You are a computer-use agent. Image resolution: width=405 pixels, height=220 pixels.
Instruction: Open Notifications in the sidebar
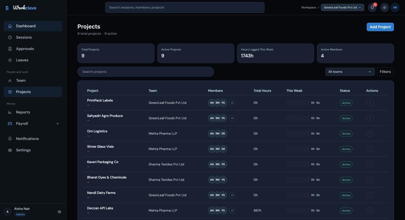click(33, 139)
